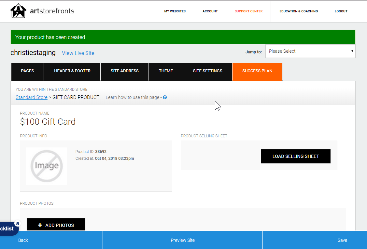Click the no-image placeholder icon
The image size is (367, 249).
tap(46, 166)
